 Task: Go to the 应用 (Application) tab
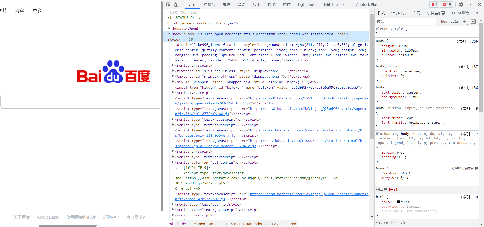click(x=256, y=5)
